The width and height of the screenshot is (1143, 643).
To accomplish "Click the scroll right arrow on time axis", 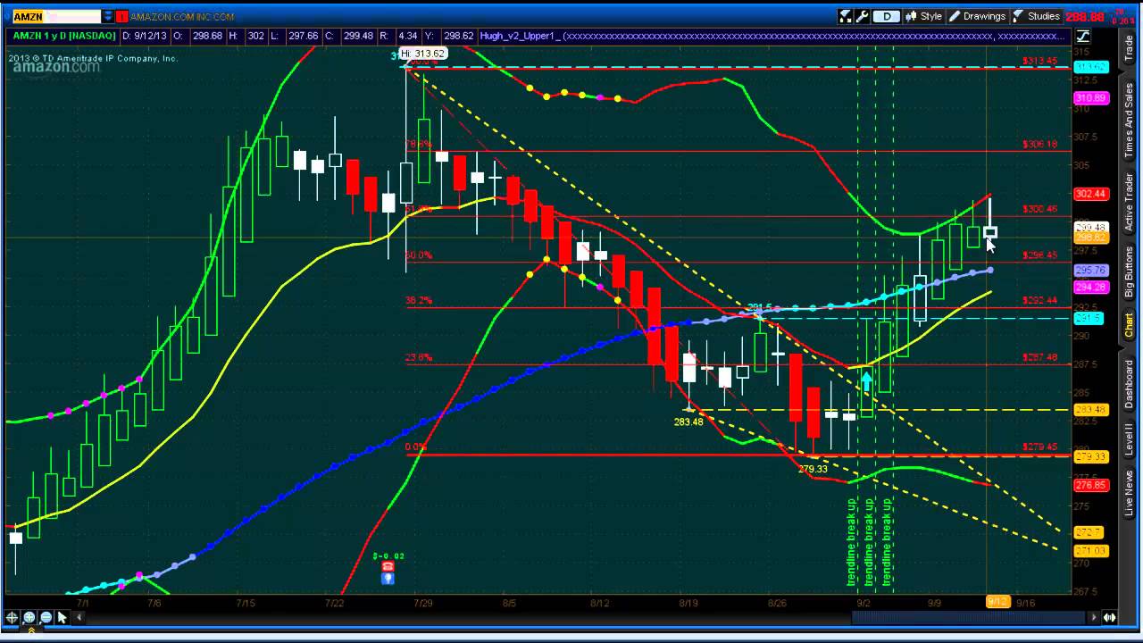I will coord(1093,617).
